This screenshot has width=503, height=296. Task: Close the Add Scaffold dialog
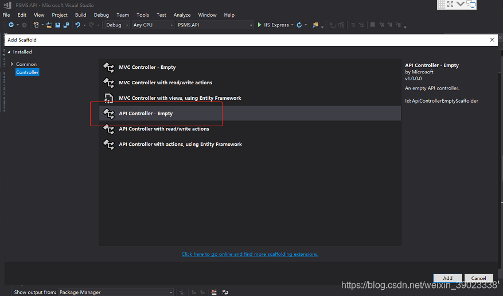pos(492,40)
